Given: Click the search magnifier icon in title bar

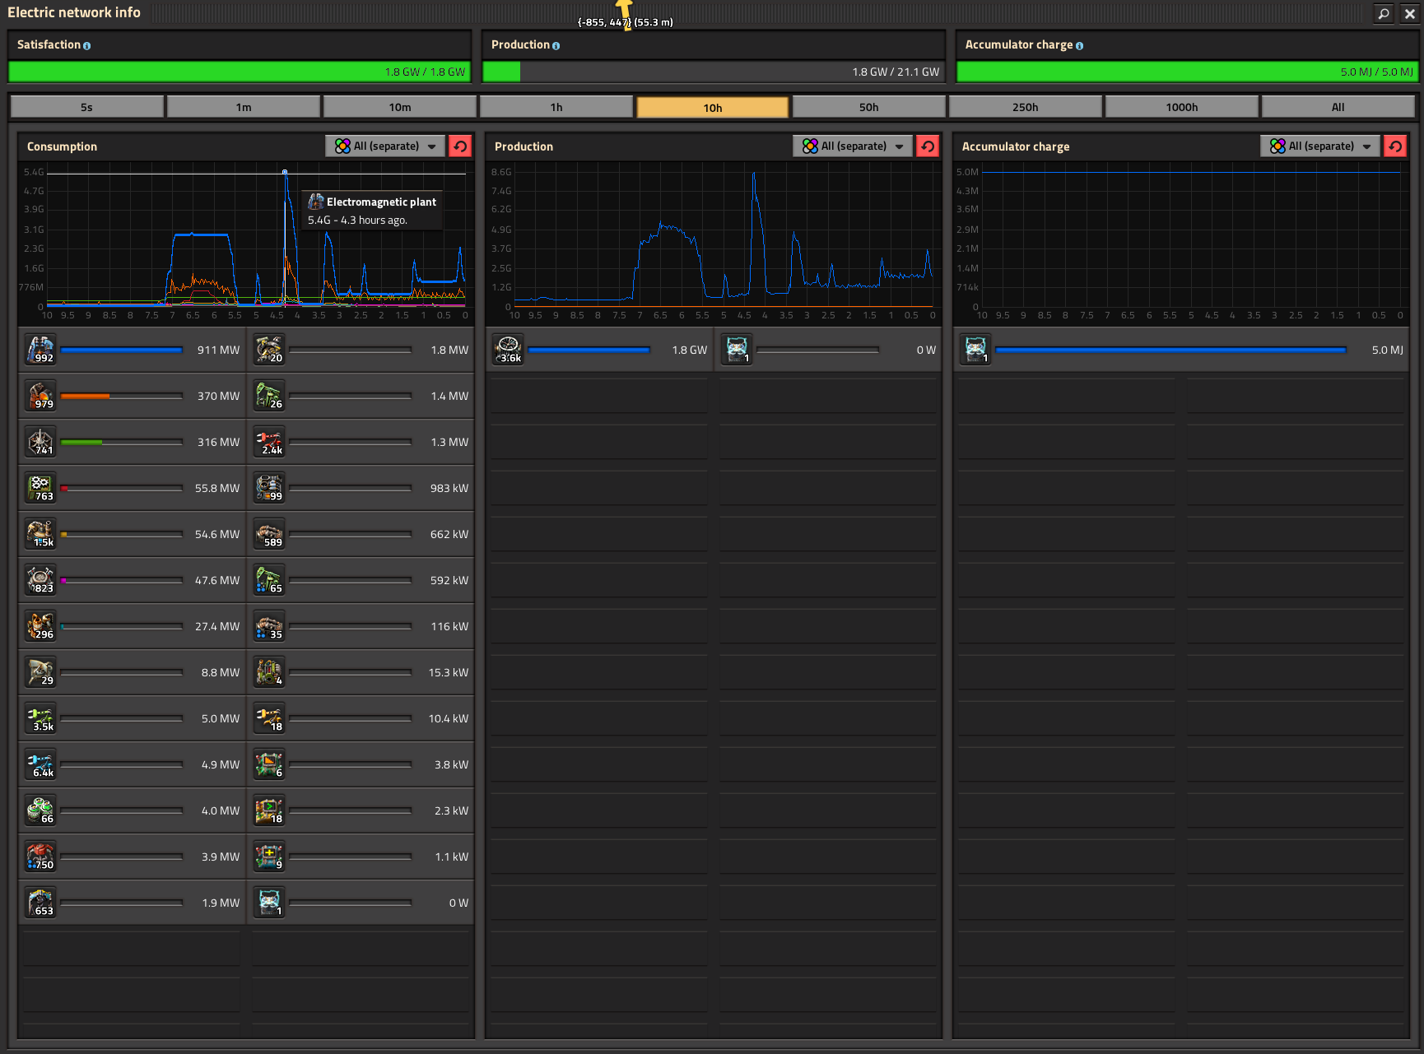Looking at the screenshot, I should pos(1384,13).
